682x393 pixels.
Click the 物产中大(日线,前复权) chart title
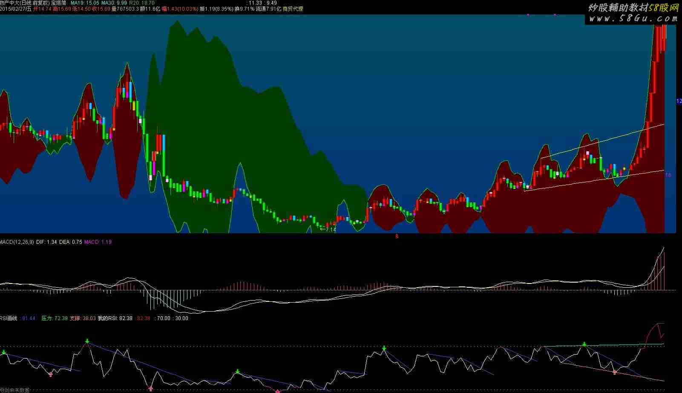tap(24, 3)
